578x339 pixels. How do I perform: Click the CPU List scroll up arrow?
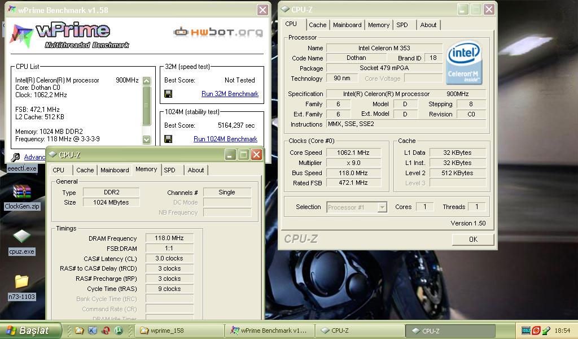point(147,81)
